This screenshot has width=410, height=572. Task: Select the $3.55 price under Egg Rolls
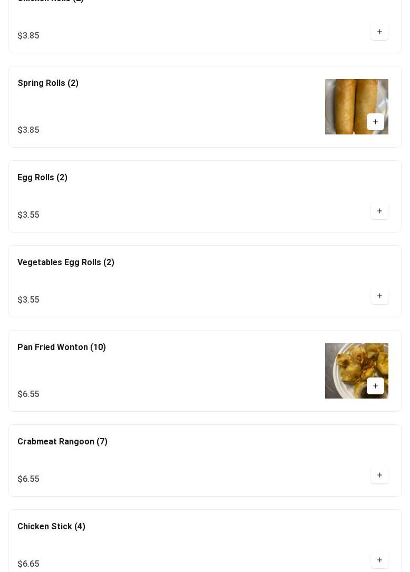28,215
